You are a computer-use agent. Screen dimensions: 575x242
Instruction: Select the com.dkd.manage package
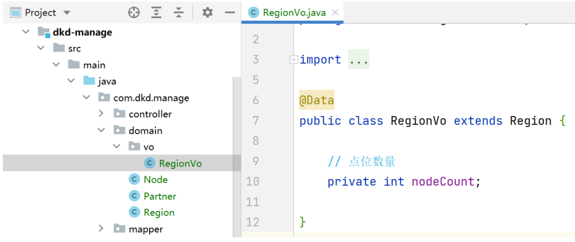[151, 98]
